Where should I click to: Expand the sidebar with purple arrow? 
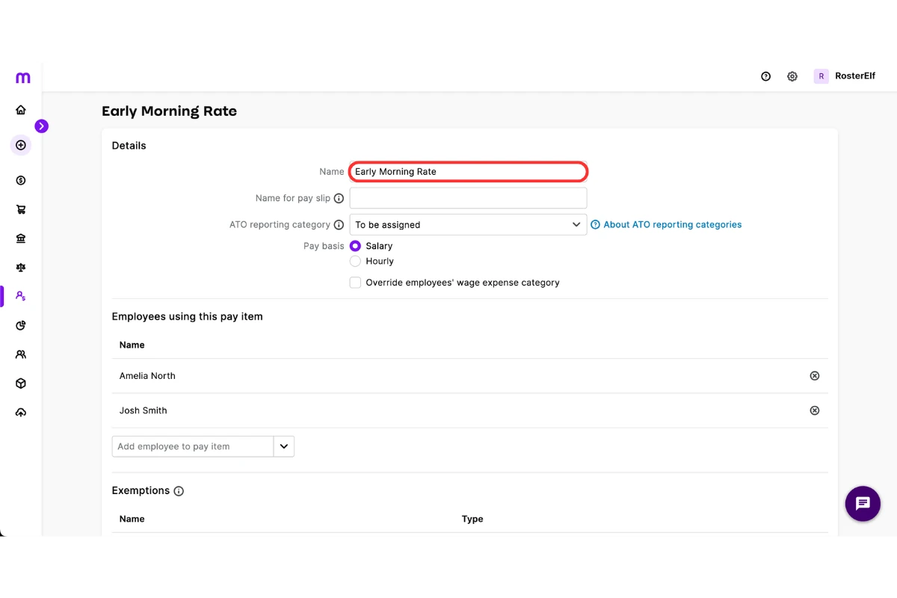point(42,126)
